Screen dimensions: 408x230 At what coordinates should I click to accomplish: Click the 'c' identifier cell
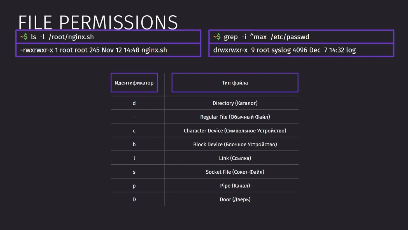[134, 131]
